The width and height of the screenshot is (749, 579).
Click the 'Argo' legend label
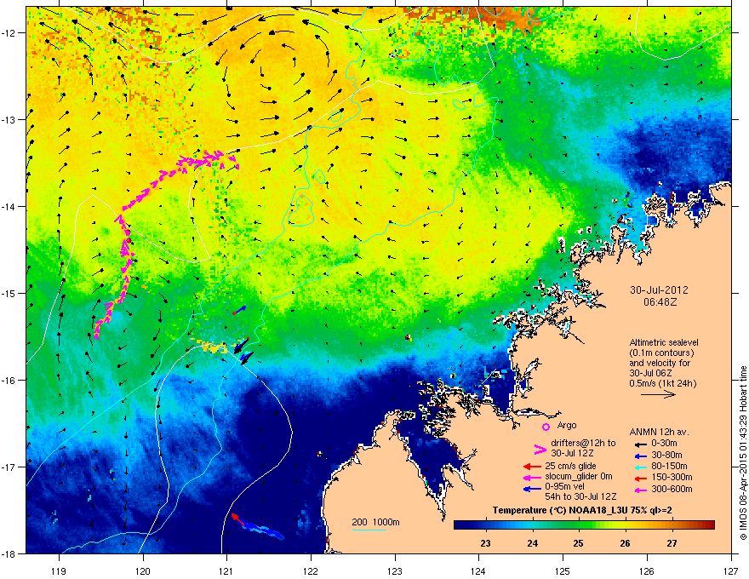click(567, 425)
